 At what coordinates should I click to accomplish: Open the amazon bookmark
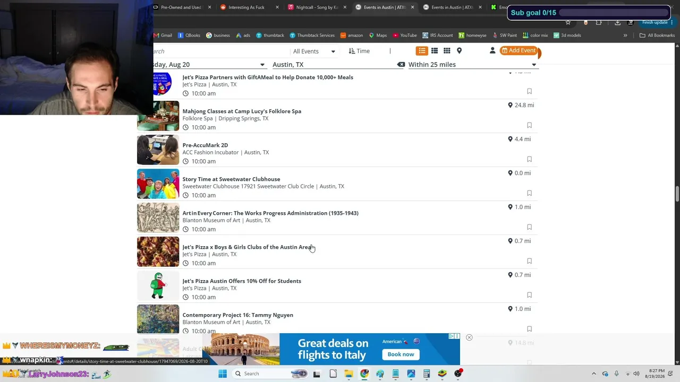(352, 36)
